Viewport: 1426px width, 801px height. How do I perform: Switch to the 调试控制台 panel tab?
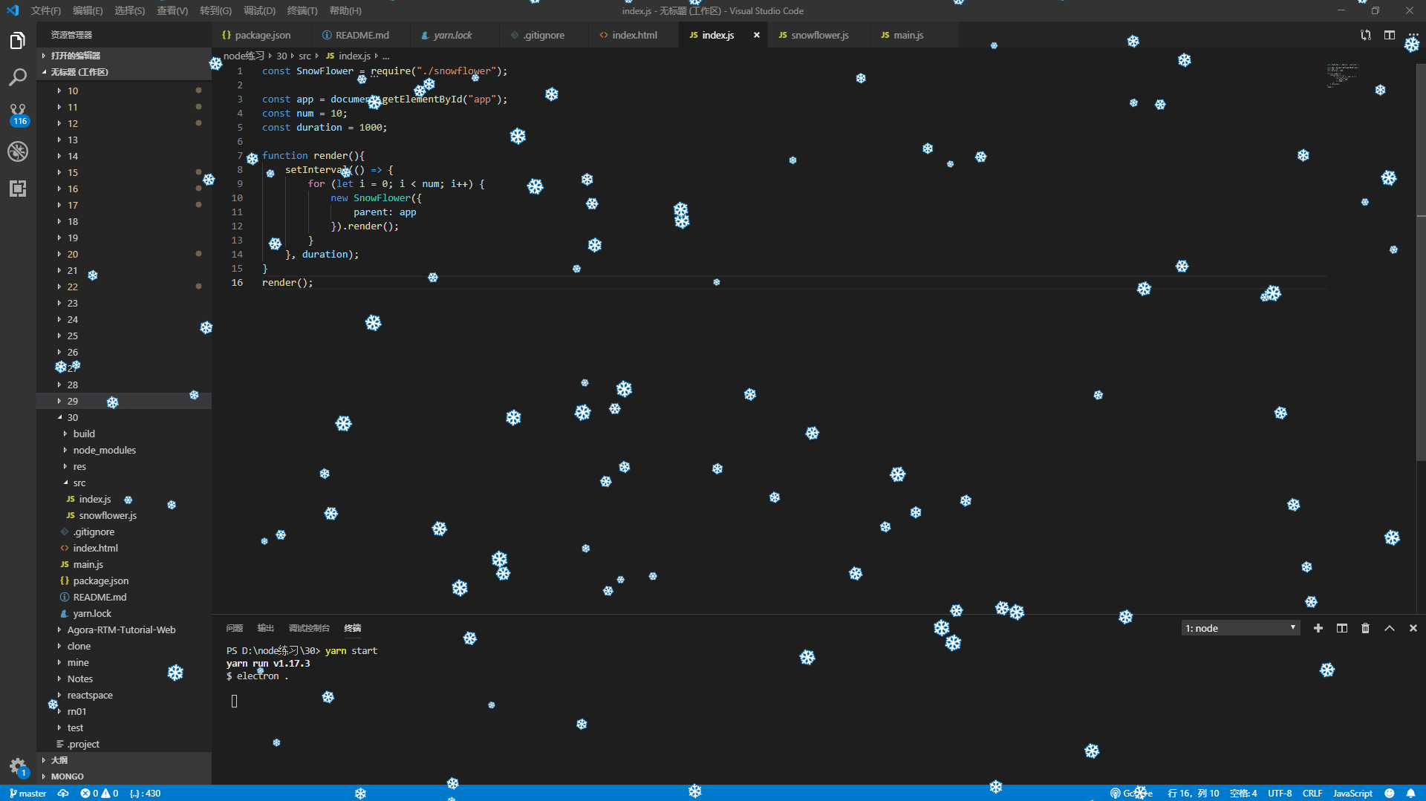pyautogui.click(x=309, y=628)
